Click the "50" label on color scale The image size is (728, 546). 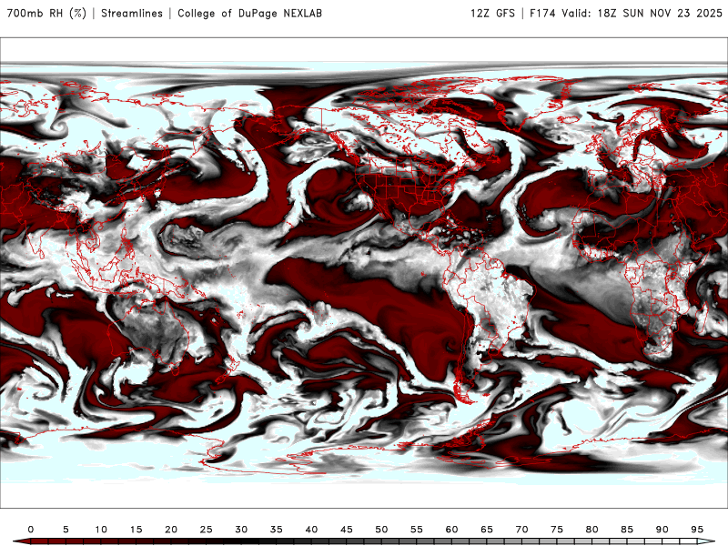[x=381, y=530]
